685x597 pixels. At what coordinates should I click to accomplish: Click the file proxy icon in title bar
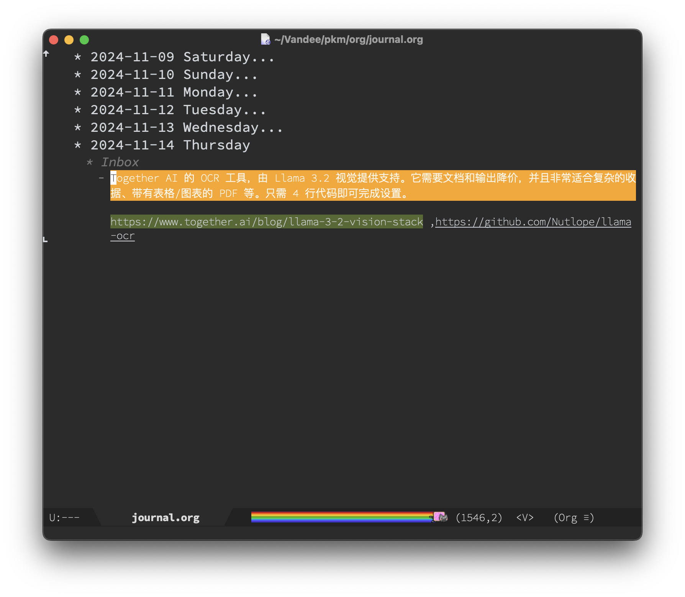coord(265,39)
